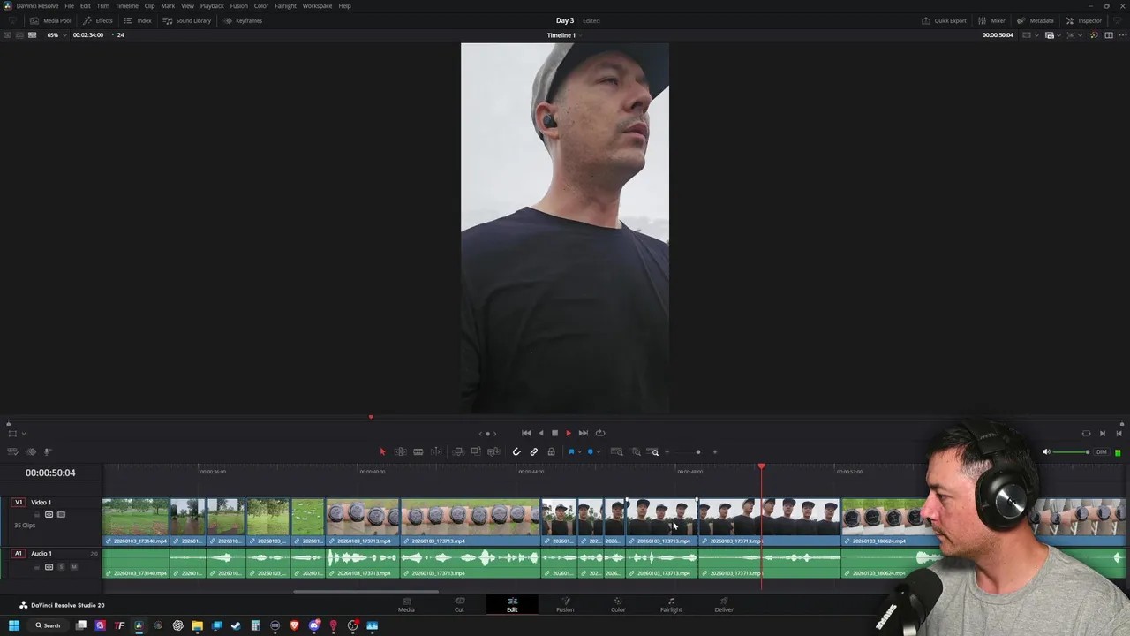The height and width of the screenshot is (636, 1130).
Task: Toggle Loop playback
Action: [600, 433]
